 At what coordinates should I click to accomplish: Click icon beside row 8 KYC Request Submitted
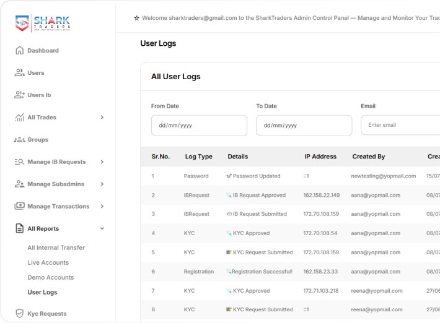[x=229, y=309]
